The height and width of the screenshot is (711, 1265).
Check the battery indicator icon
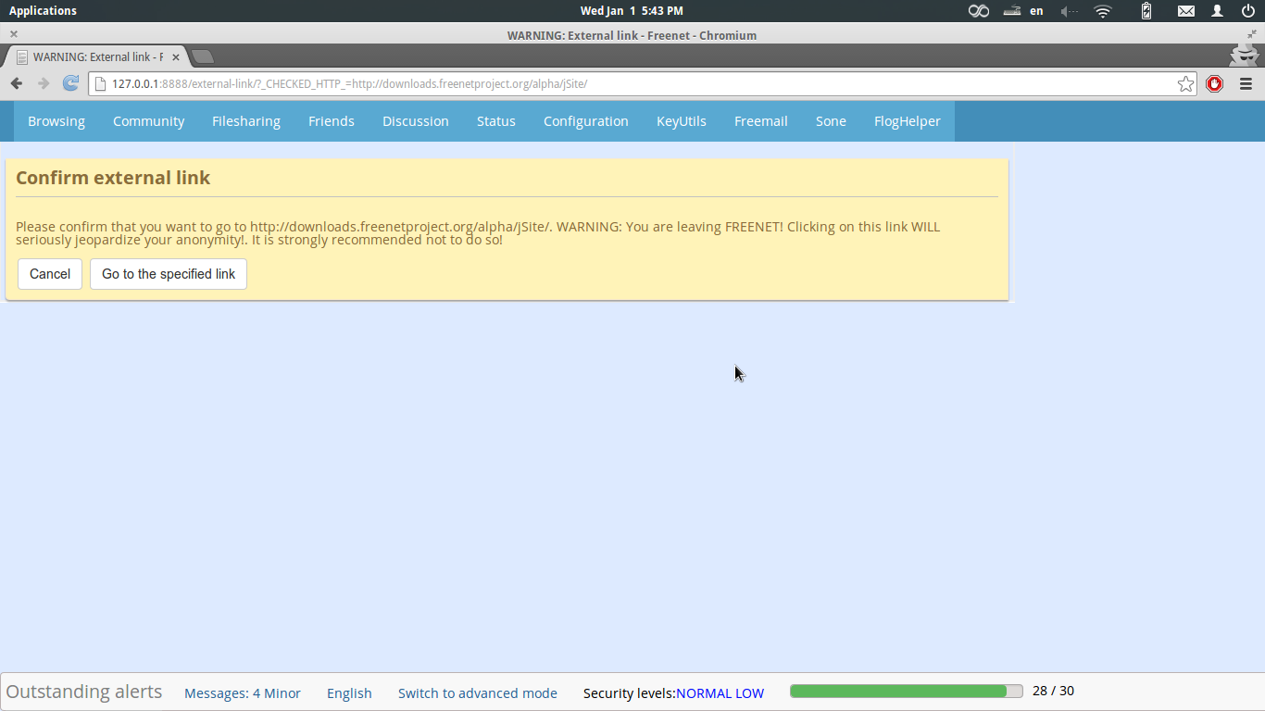(1146, 11)
